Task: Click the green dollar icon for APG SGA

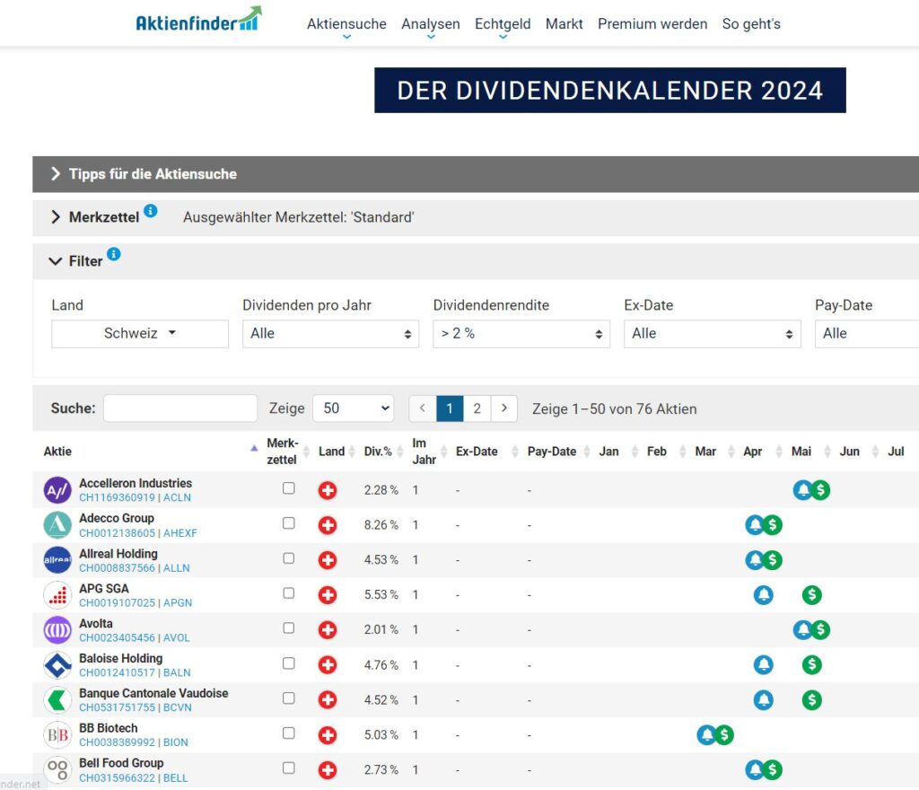Action: point(811,595)
